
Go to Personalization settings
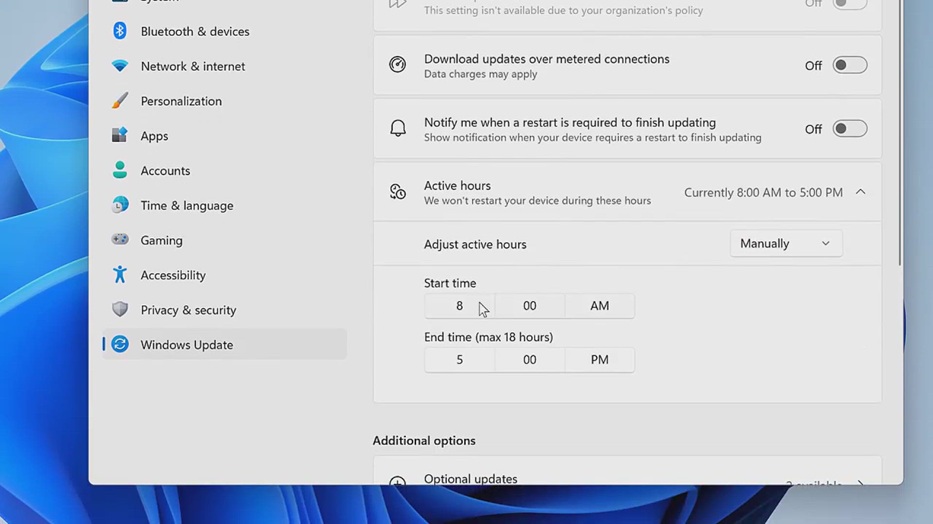[225, 101]
